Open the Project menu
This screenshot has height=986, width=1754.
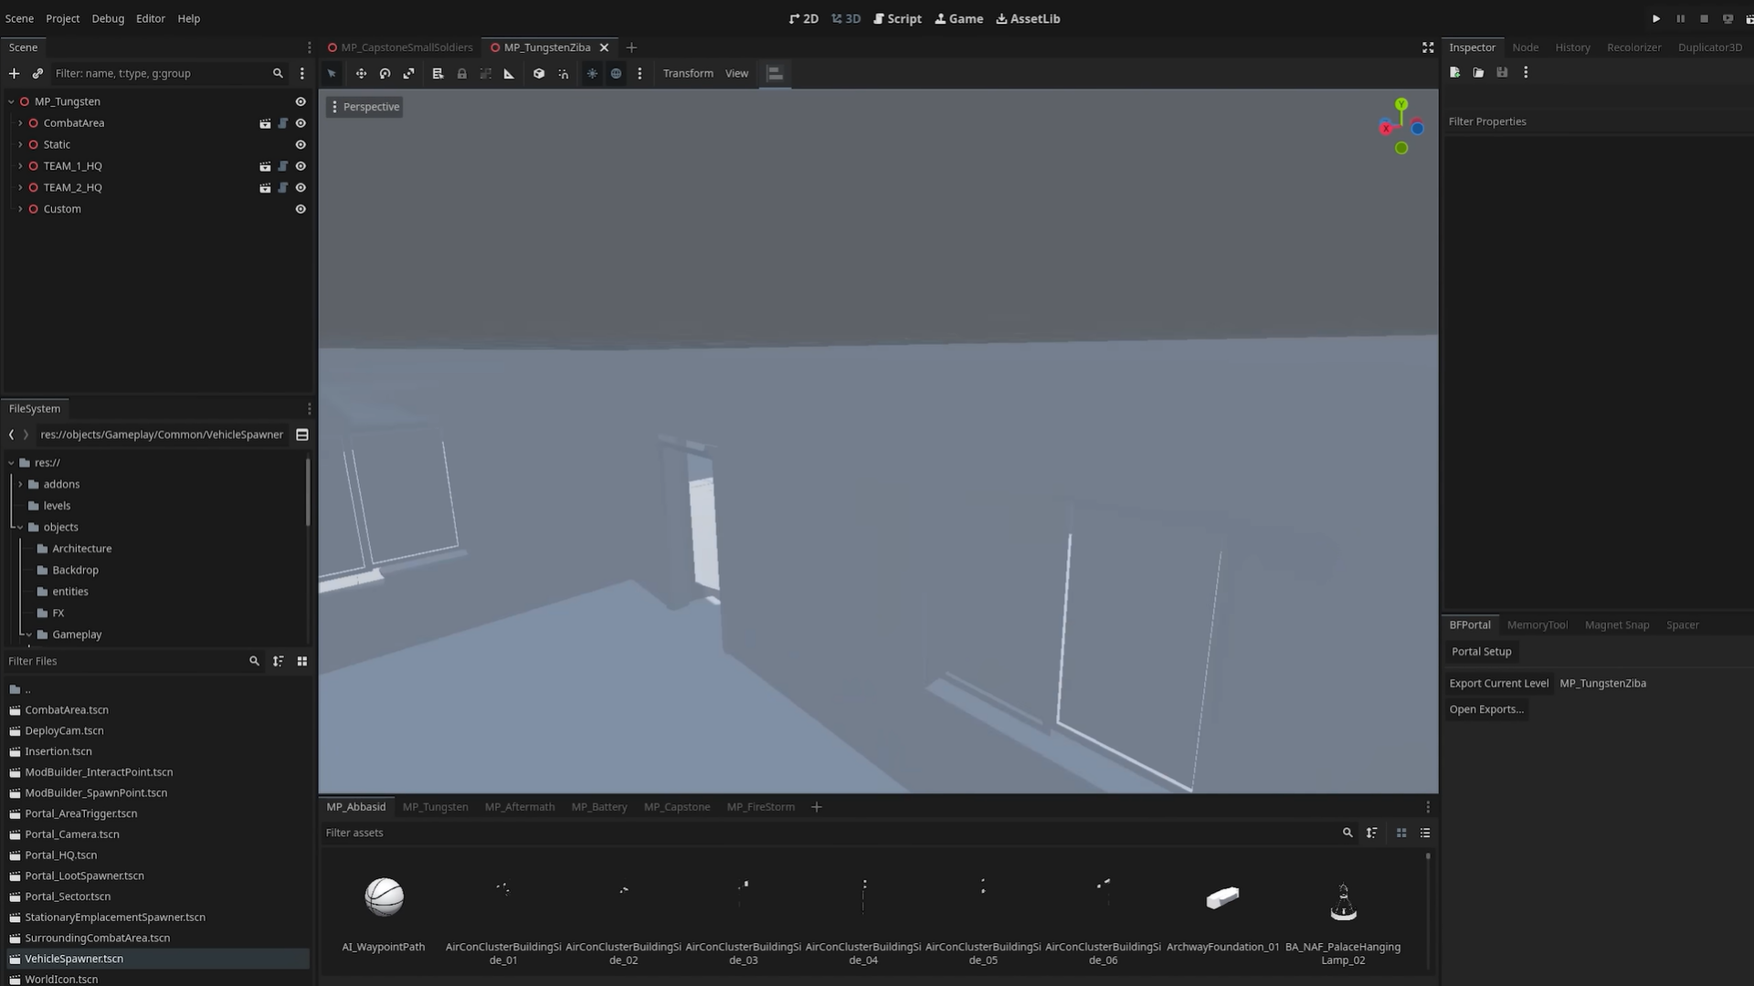point(62,18)
